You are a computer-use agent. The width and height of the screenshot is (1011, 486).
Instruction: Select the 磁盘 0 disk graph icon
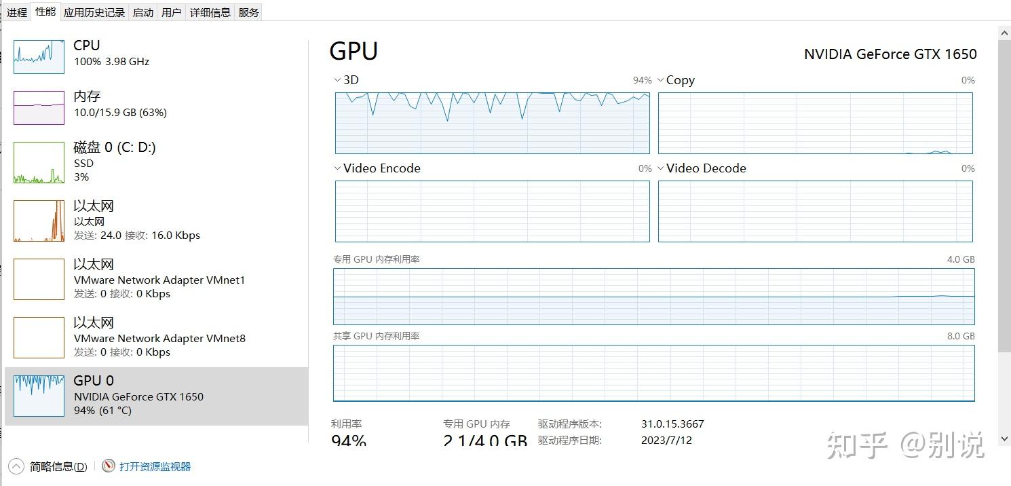(38, 162)
